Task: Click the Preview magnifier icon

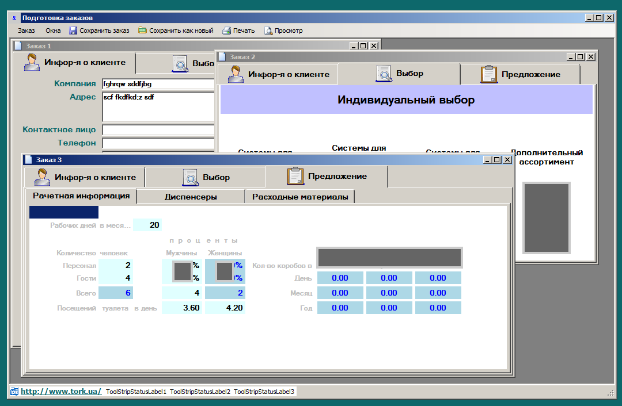Action: 268,30
